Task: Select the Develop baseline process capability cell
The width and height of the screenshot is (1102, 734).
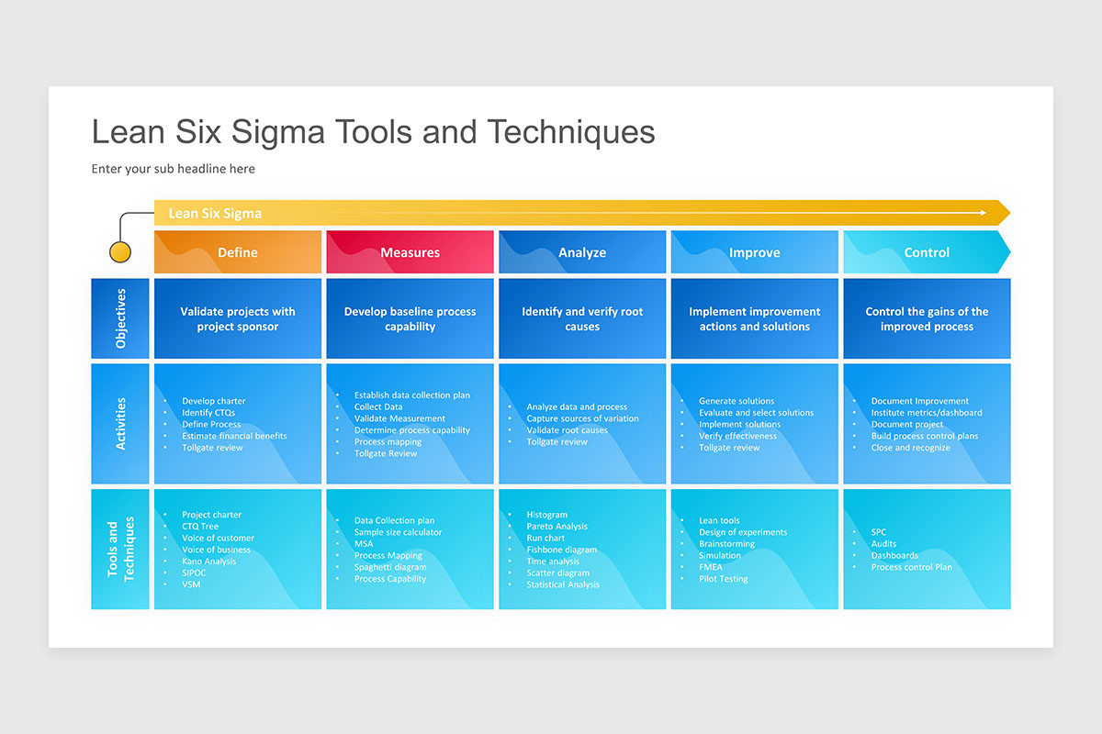Action: (410, 317)
